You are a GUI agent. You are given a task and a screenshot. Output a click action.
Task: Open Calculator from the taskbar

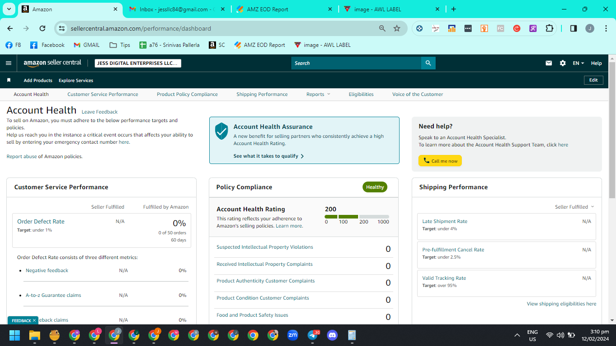352,335
